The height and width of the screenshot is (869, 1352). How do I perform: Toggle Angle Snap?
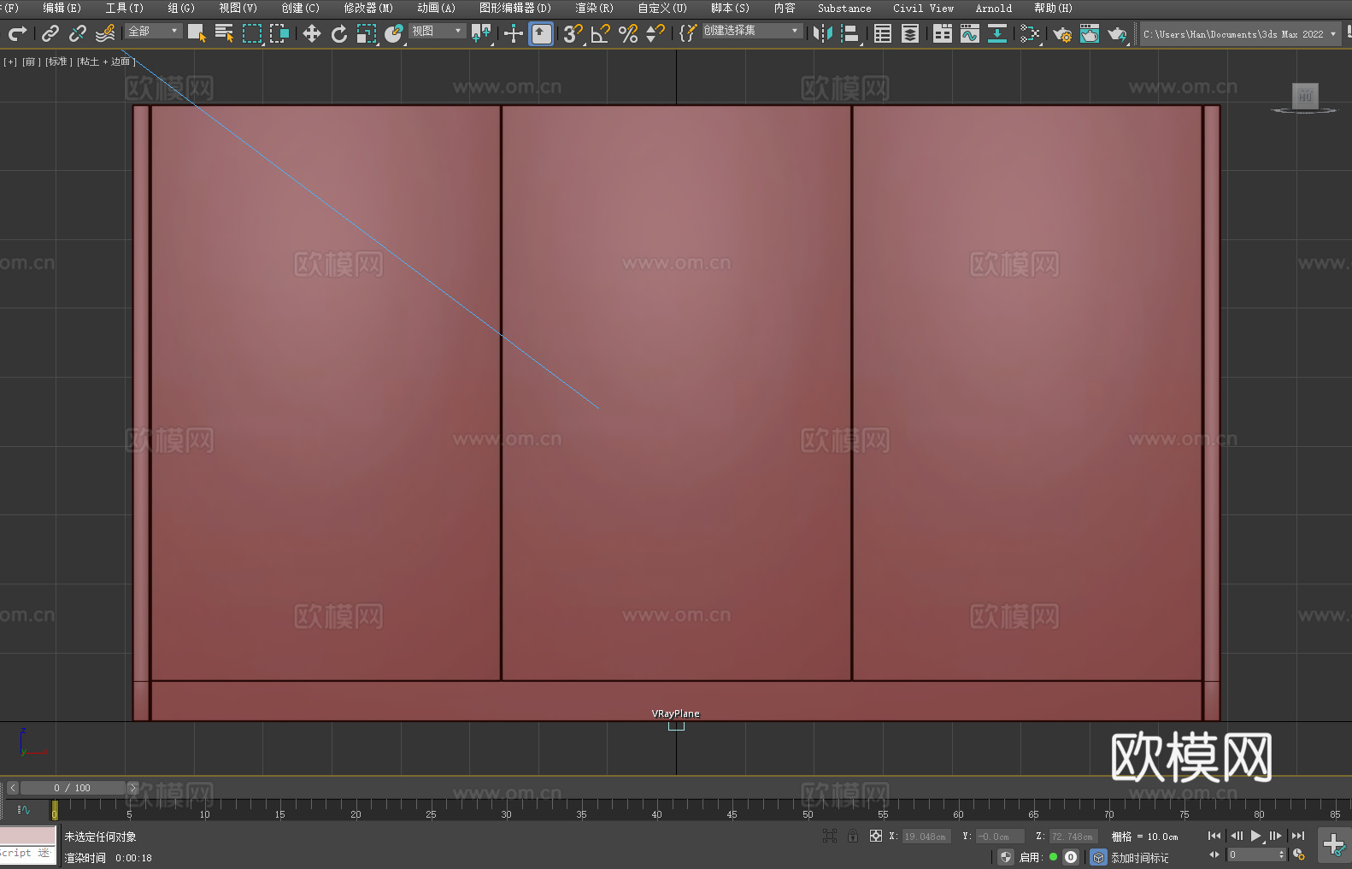tap(601, 33)
